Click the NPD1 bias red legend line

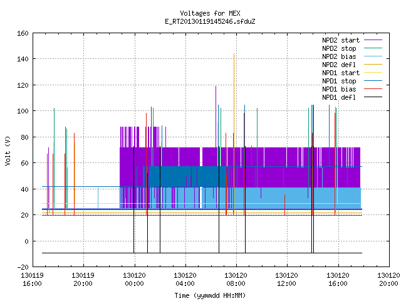point(373,89)
